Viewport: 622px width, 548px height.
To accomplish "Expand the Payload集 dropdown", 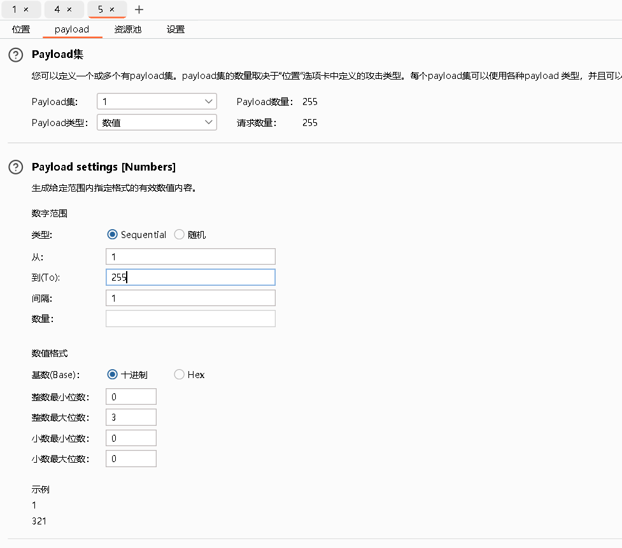I will [157, 101].
